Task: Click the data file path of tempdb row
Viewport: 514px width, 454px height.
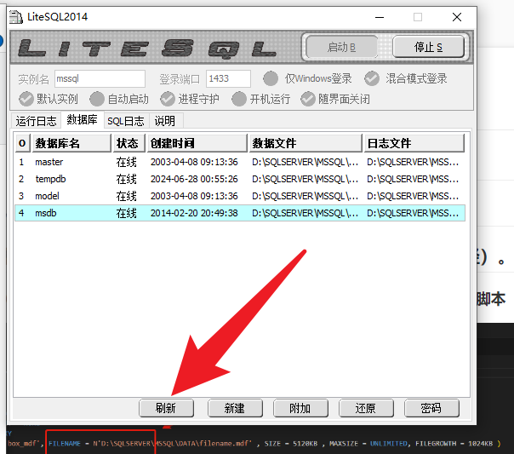Action: 305,179
